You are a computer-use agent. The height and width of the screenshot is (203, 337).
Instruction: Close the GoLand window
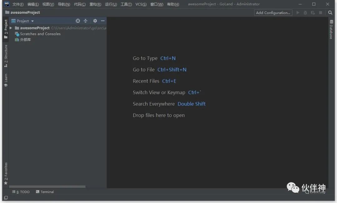point(328,4)
